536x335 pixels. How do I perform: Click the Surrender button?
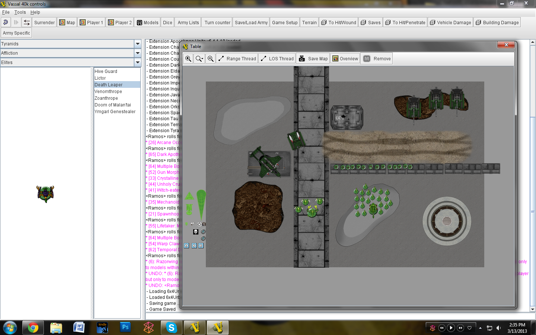pos(44,22)
